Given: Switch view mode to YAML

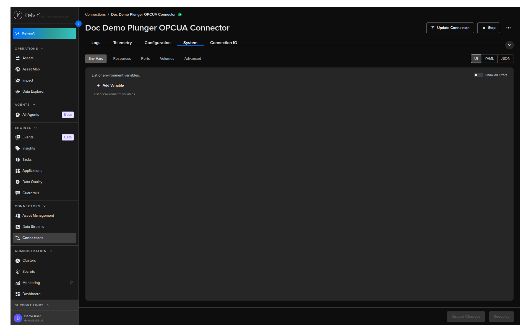Looking at the screenshot, I should (489, 59).
